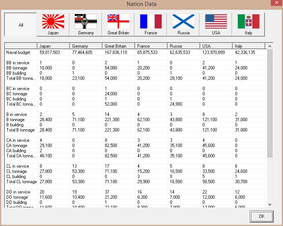Screen dimensions: 283x226
Task: Select the Naval budget row label
Action: click(x=18, y=52)
